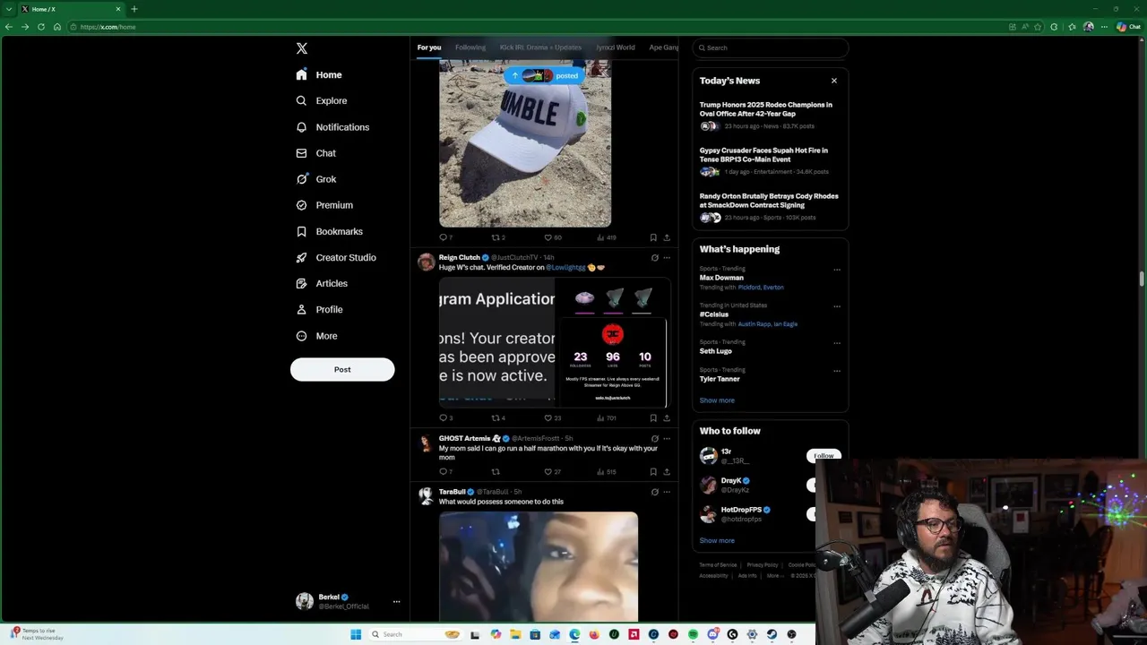This screenshot has height=645, width=1147.
Task: Open the Profile page
Action: point(319,309)
